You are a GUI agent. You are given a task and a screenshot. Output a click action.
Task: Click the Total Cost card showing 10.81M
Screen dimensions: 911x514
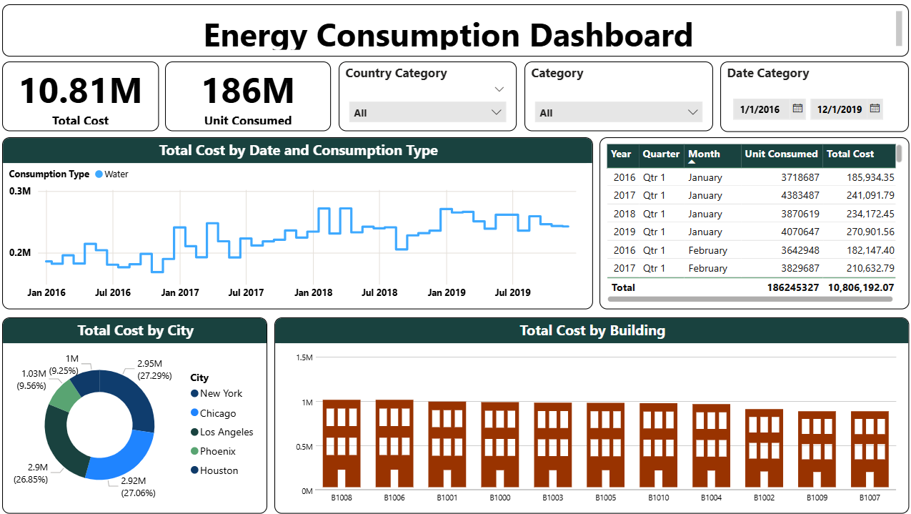[81, 97]
